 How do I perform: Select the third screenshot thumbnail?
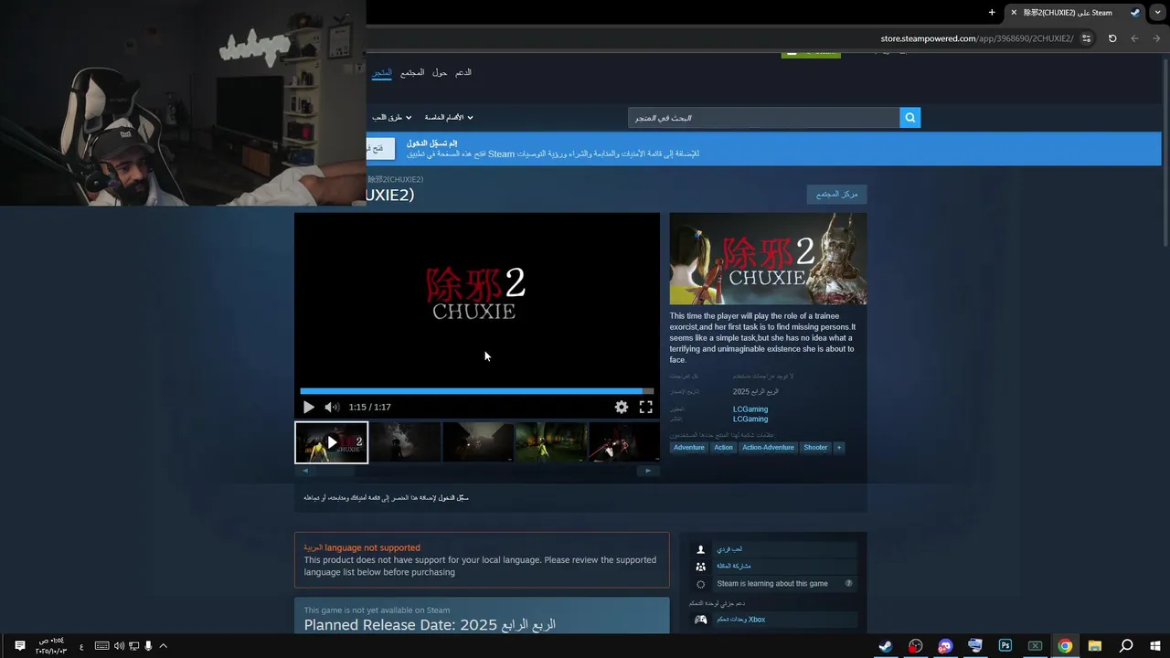coord(478,442)
